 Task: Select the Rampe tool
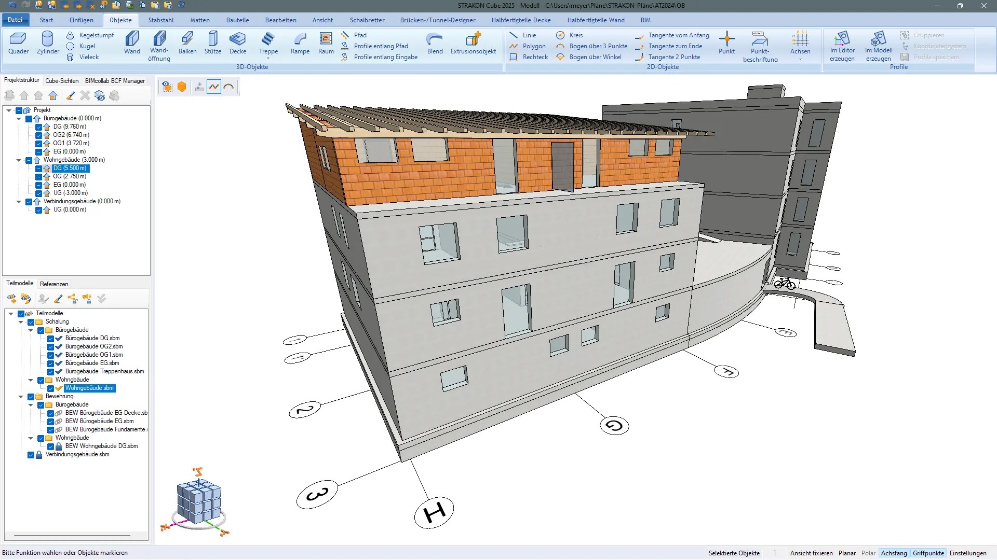[300, 44]
